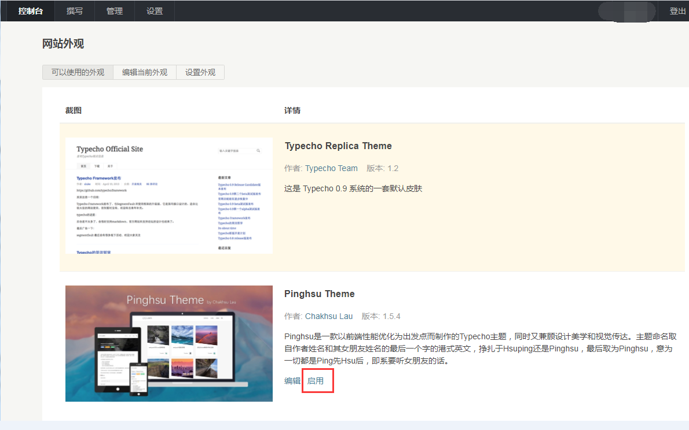This screenshot has height=430, width=689.
Task: Switch to the 可以使用的外观 tab
Action: point(78,72)
